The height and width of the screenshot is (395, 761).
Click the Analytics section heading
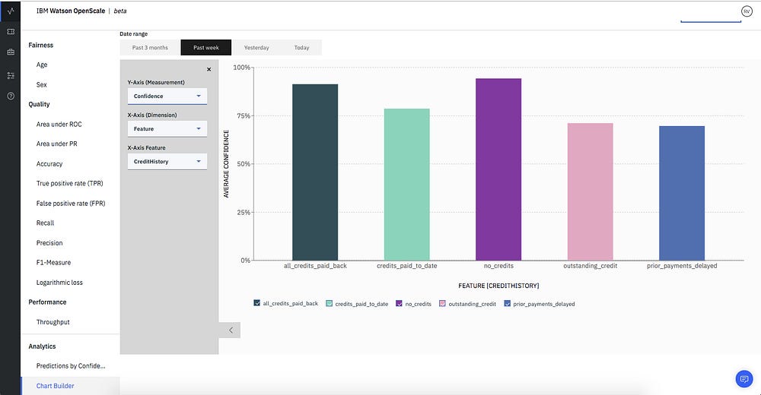pyautogui.click(x=42, y=346)
